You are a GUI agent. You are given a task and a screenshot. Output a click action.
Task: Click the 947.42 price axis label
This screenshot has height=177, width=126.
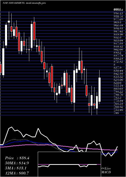[x=118, y=31]
